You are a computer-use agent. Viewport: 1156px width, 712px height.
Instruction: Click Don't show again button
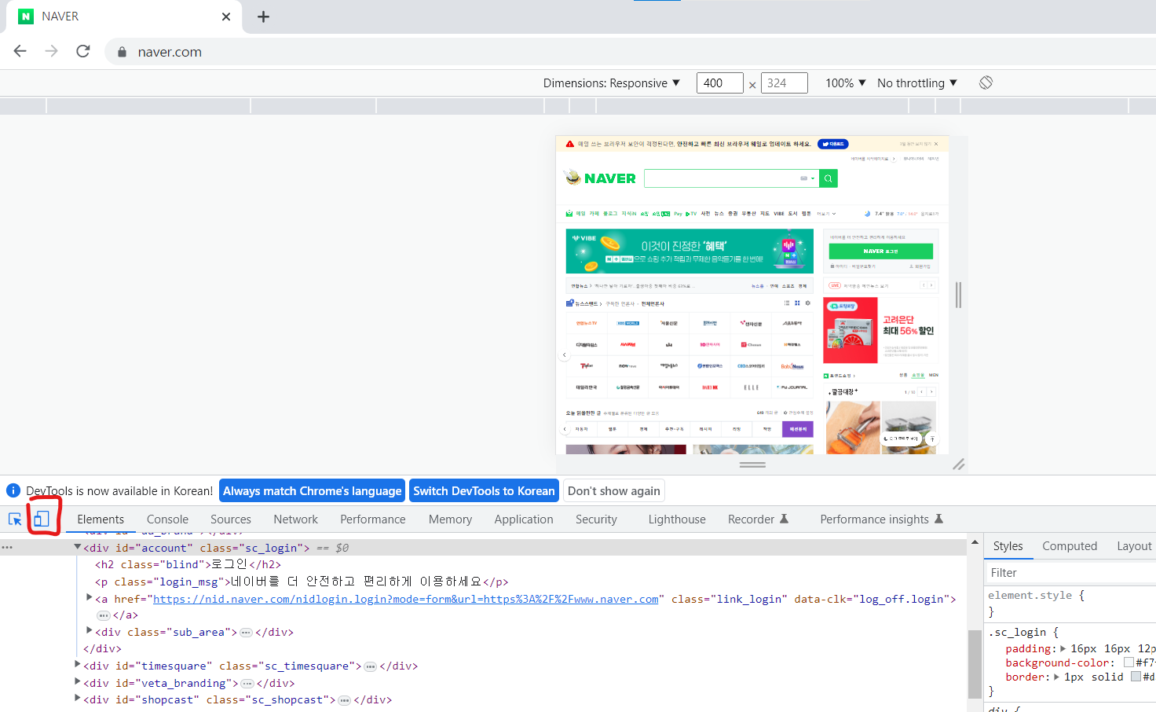click(614, 490)
